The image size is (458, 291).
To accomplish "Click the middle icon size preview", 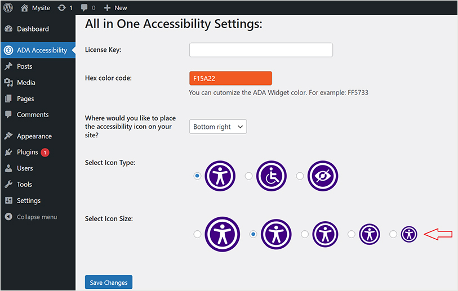I will tap(325, 234).
